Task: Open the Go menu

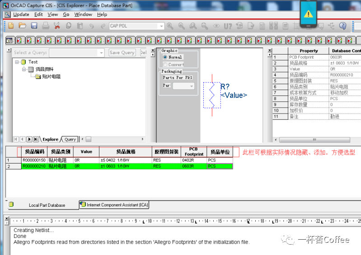Action: 66,14
